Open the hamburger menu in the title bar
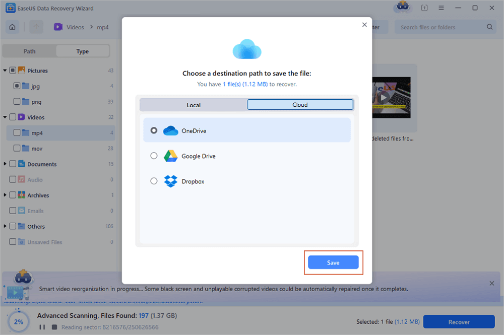Screen dimensions: 504x335 (x=441, y=8)
